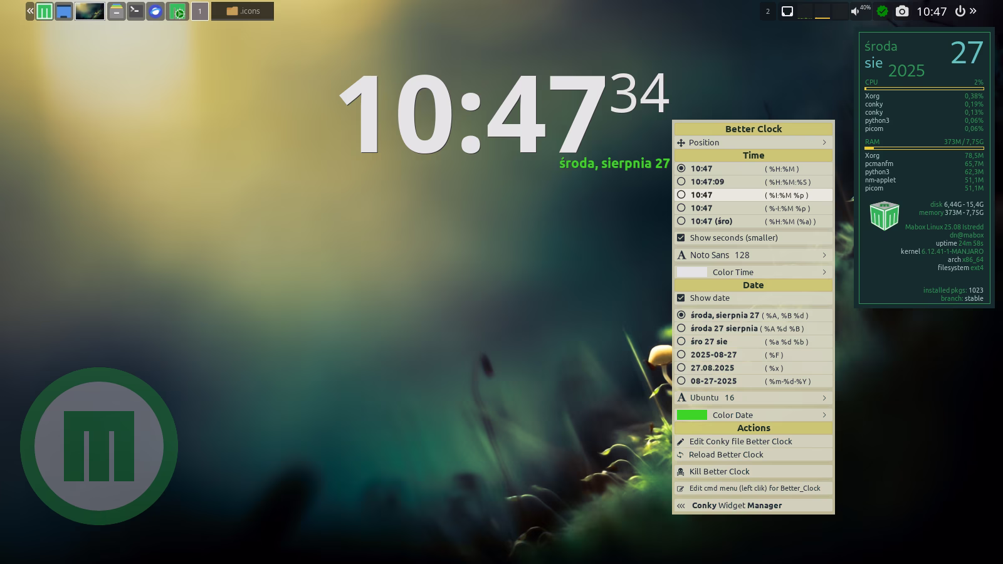The width and height of the screenshot is (1003, 564).
Task: Expand the Noto Sans 128 font submenu
Action: tap(753, 255)
